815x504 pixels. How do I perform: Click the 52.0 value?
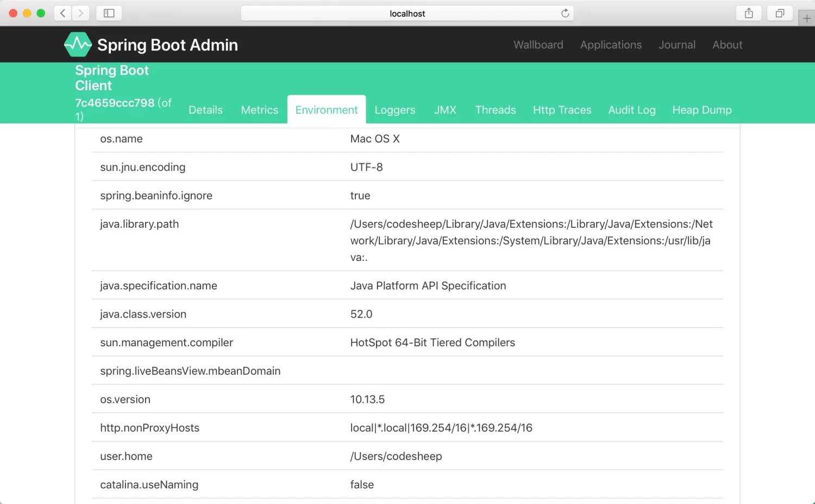[361, 314]
